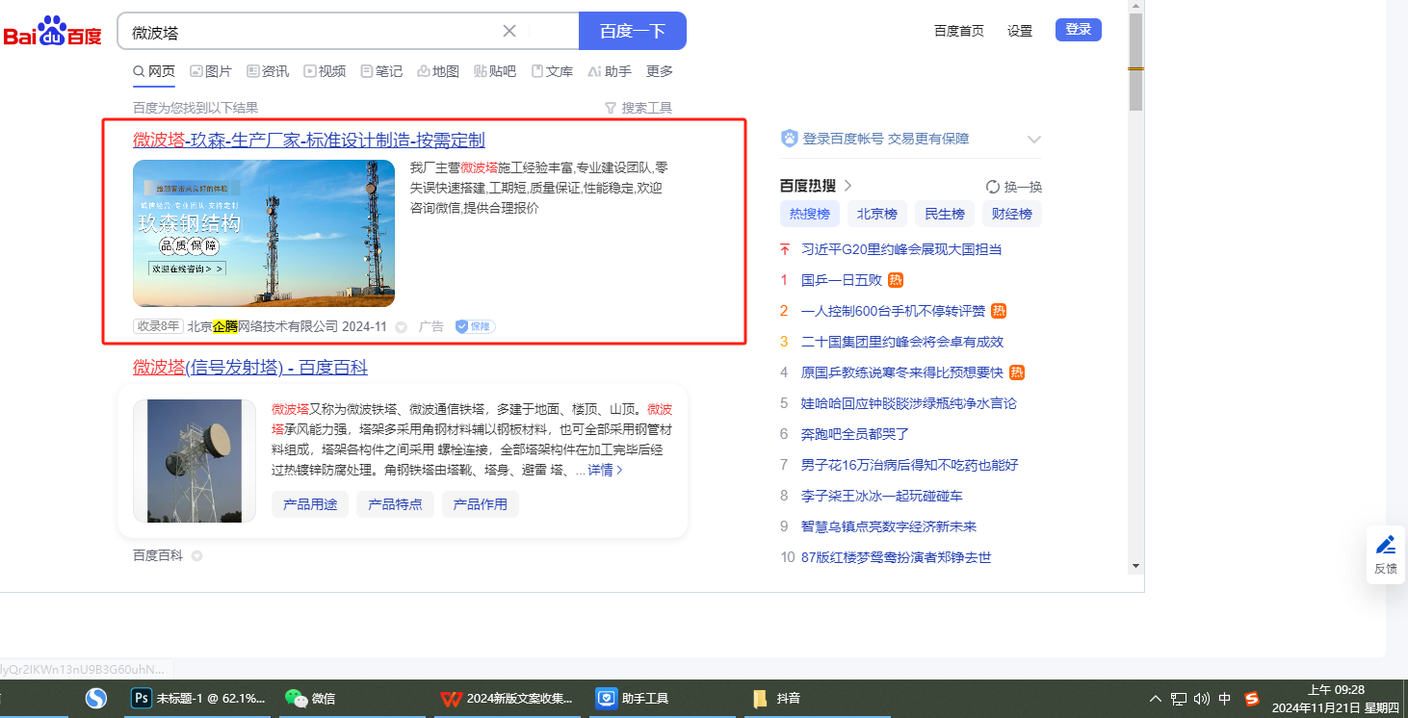The width and height of the screenshot is (1408, 718).
Task: Clear the search box with the X icon
Action: (x=509, y=31)
